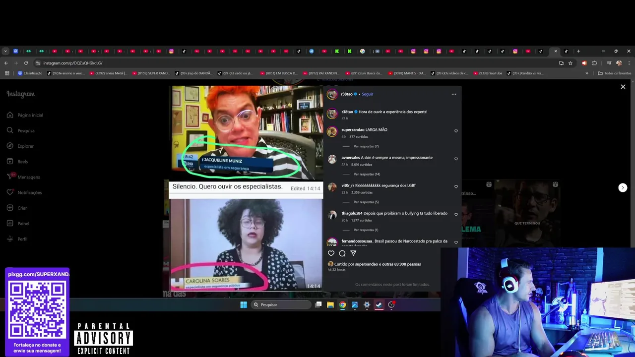Viewport: 635px width, 357px height.
Task: Click the red speaker extension icon
Action: (584, 63)
